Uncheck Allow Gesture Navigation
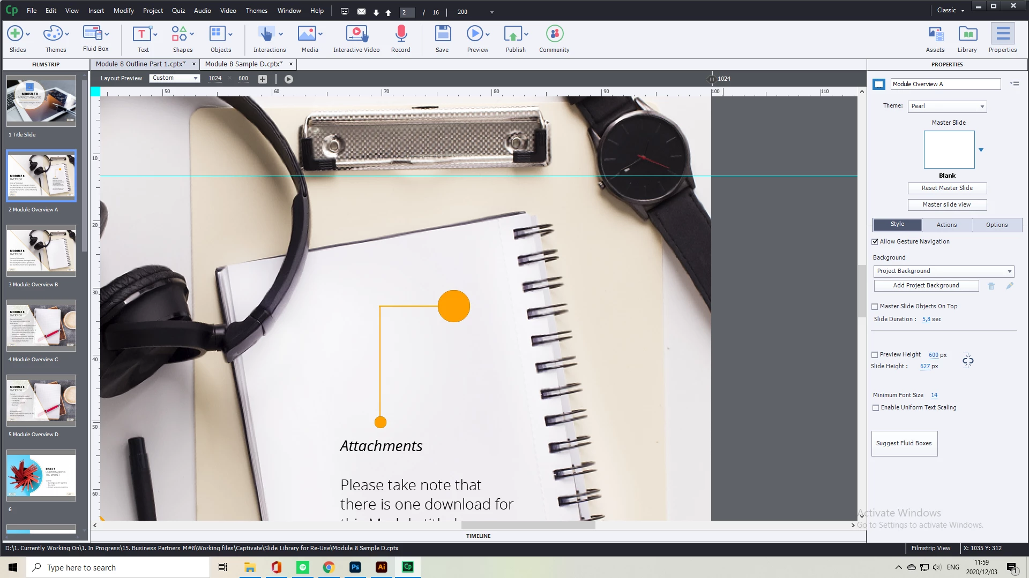The image size is (1029, 578). tap(875, 242)
